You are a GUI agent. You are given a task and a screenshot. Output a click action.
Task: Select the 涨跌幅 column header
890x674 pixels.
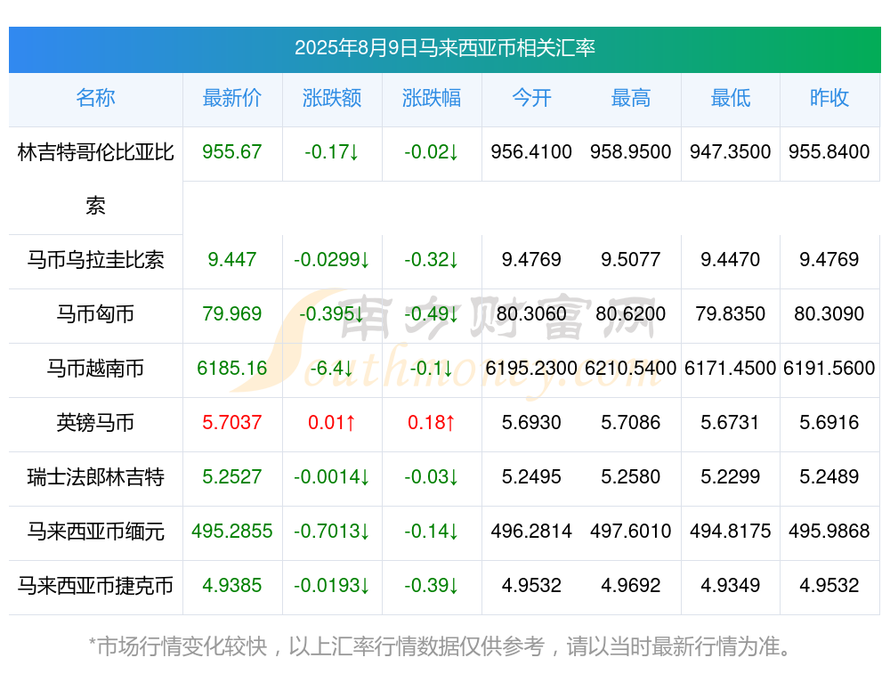432,98
